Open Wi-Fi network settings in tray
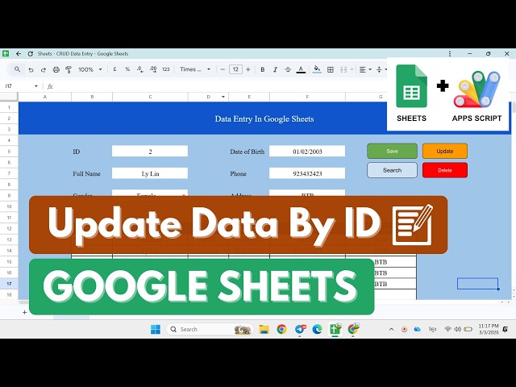This screenshot has width=516, height=387. click(x=447, y=329)
